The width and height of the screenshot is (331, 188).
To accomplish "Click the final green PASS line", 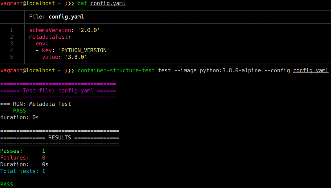I will click(7, 184).
